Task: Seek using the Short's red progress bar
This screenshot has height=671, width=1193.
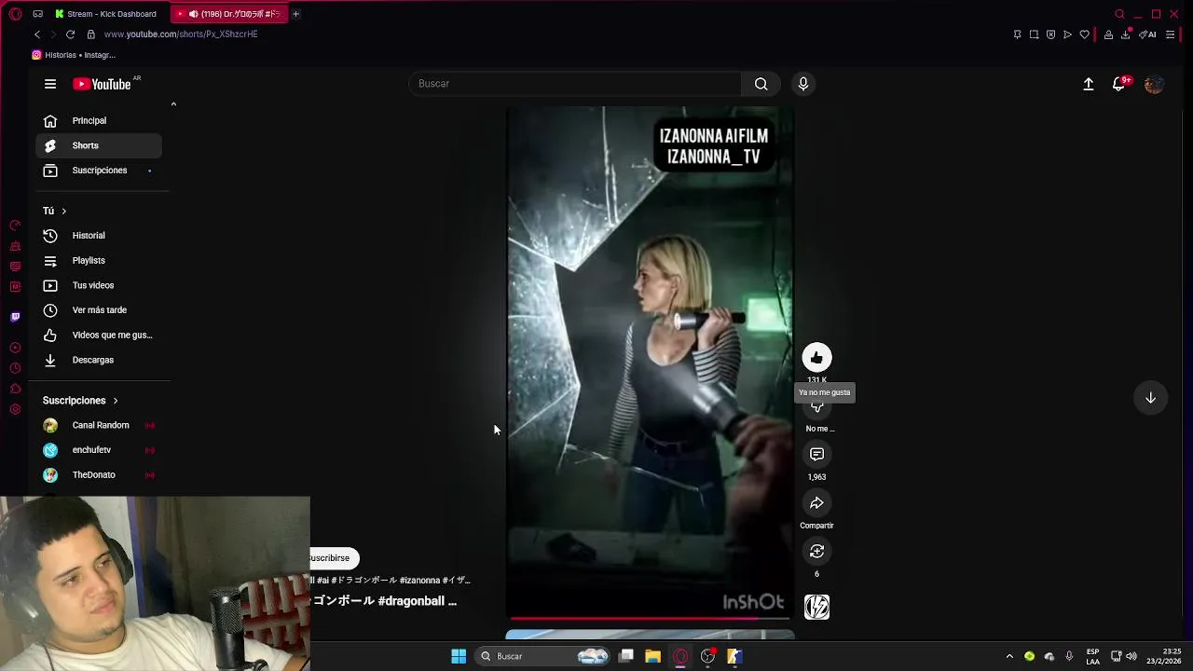Action: click(x=650, y=617)
